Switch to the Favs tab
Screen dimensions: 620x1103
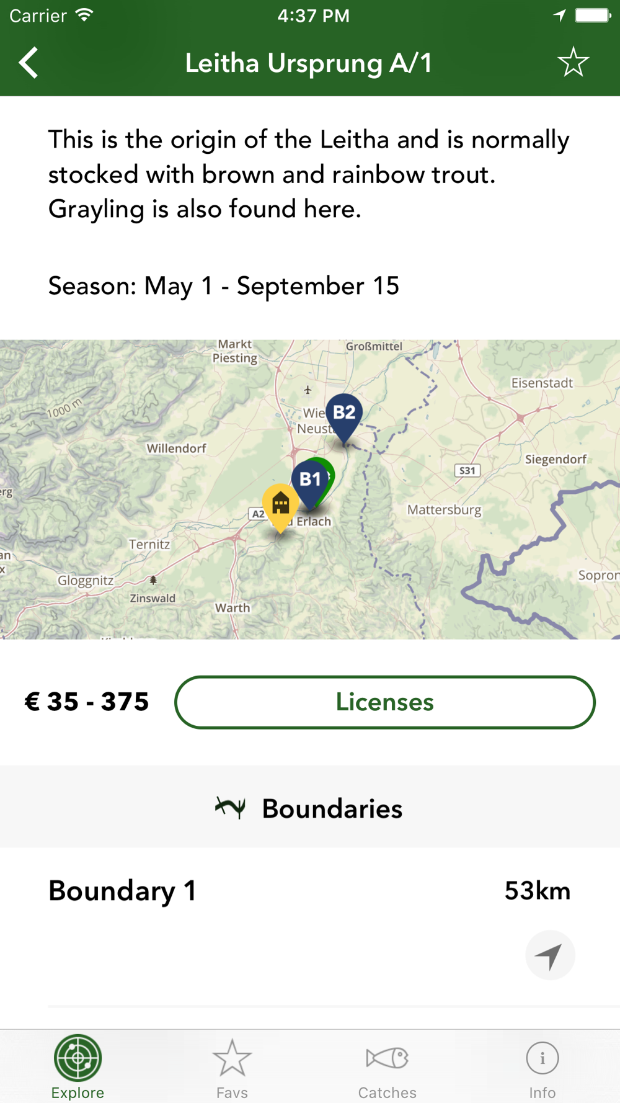232,1067
